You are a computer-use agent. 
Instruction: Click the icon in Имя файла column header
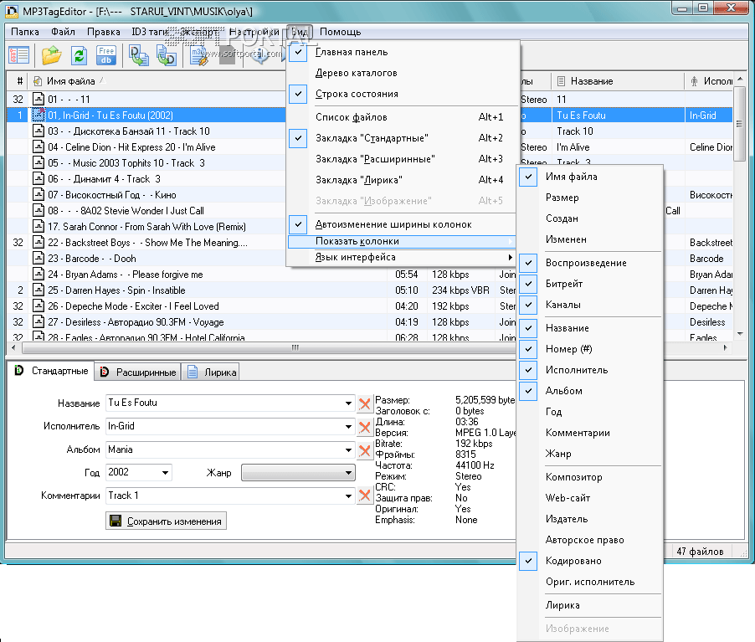pyautogui.click(x=38, y=81)
